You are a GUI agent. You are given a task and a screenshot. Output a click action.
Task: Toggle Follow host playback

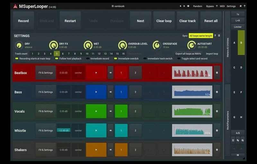tap(68, 59)
